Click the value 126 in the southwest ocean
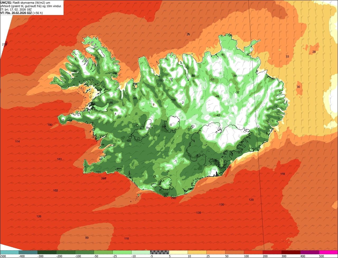Viewport: 338px width, 258px height. click(39, 216)
